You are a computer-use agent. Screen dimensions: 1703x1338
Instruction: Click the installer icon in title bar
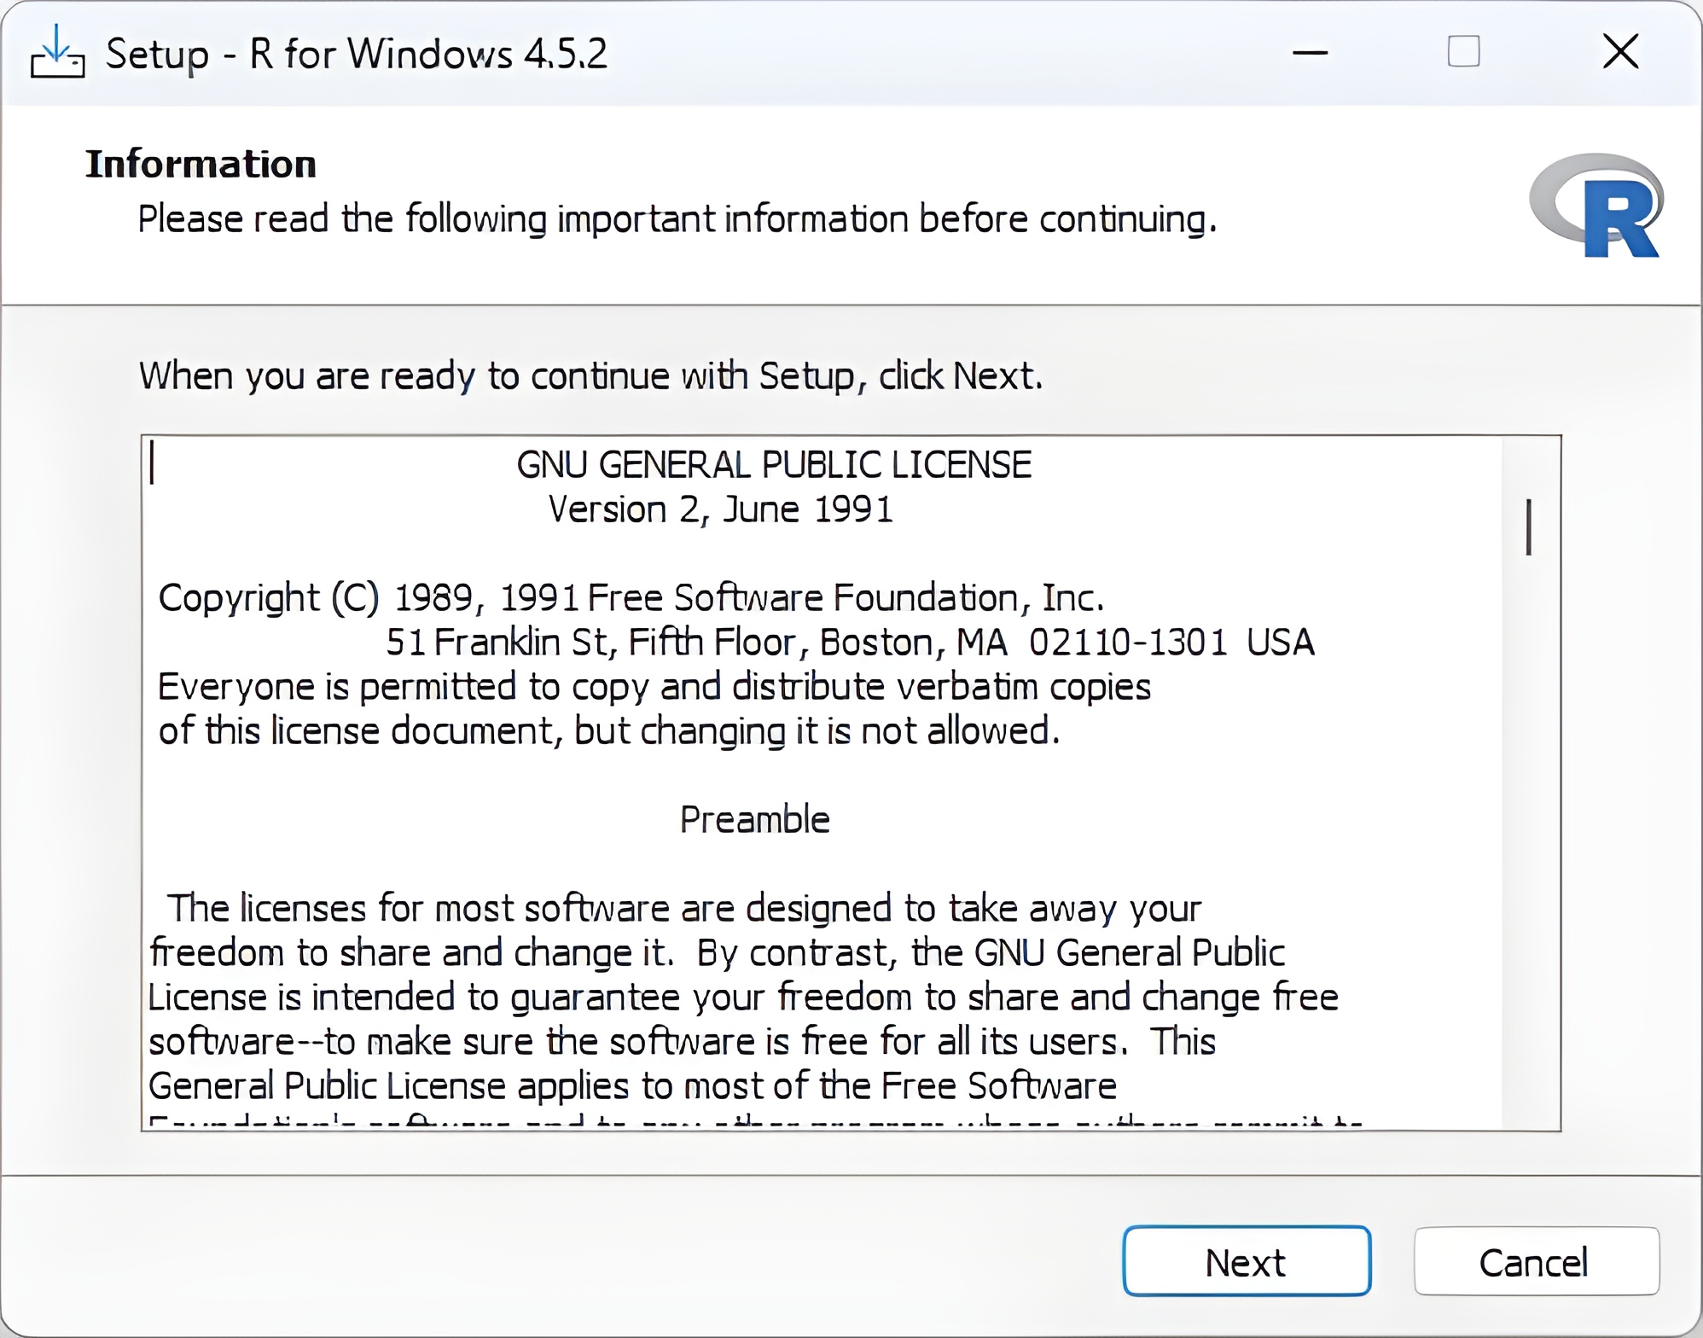57,53
